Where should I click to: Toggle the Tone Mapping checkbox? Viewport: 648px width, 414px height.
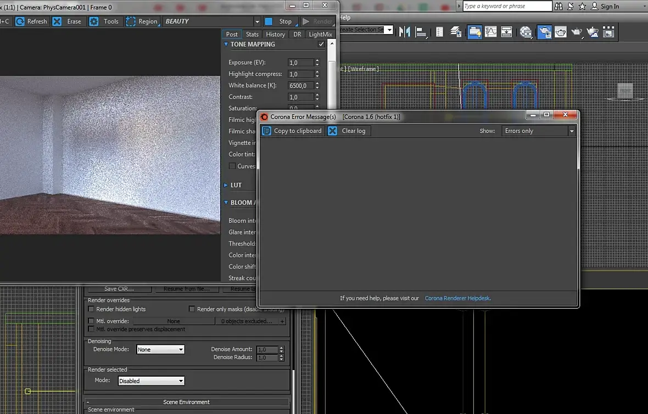(321, 44)
